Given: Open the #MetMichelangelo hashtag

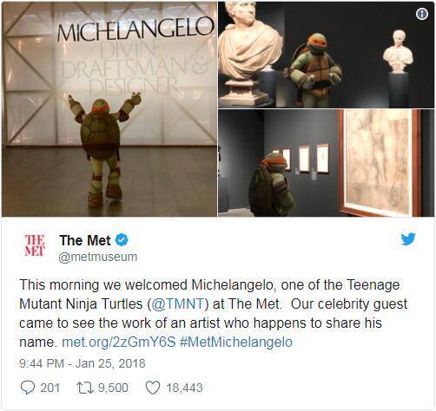Looking at the screenshot, I should (236, 342).
